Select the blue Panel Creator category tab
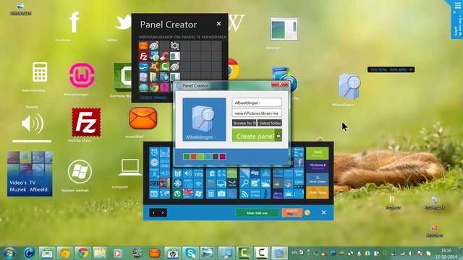 (x=317, y=179)
